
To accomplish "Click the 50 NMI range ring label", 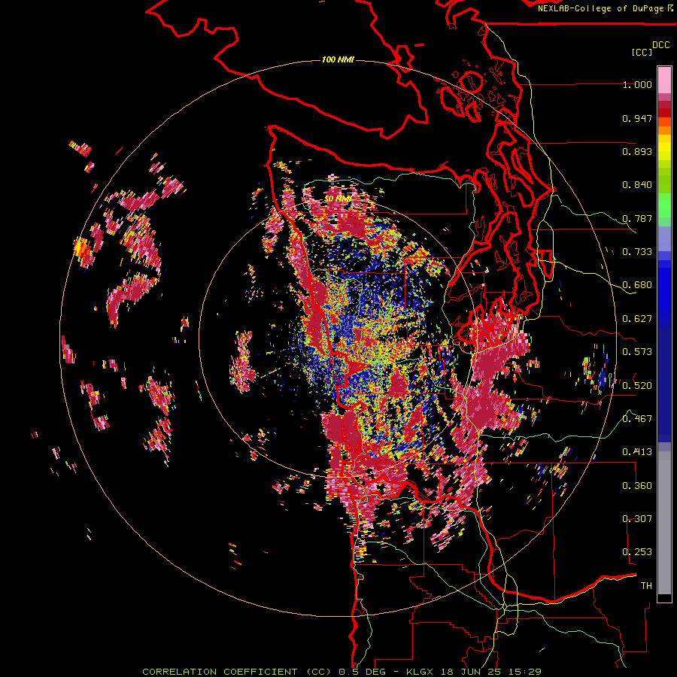I will [337, 199].
